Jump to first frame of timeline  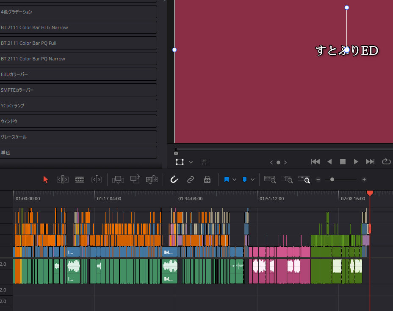(316, 162)
